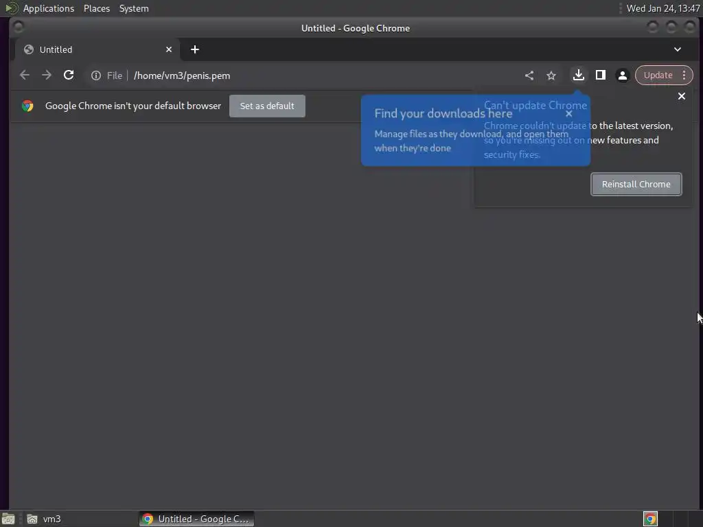Open the downloads tray icon
Screen dimensions: 703x527
click(x=578, y=75)
